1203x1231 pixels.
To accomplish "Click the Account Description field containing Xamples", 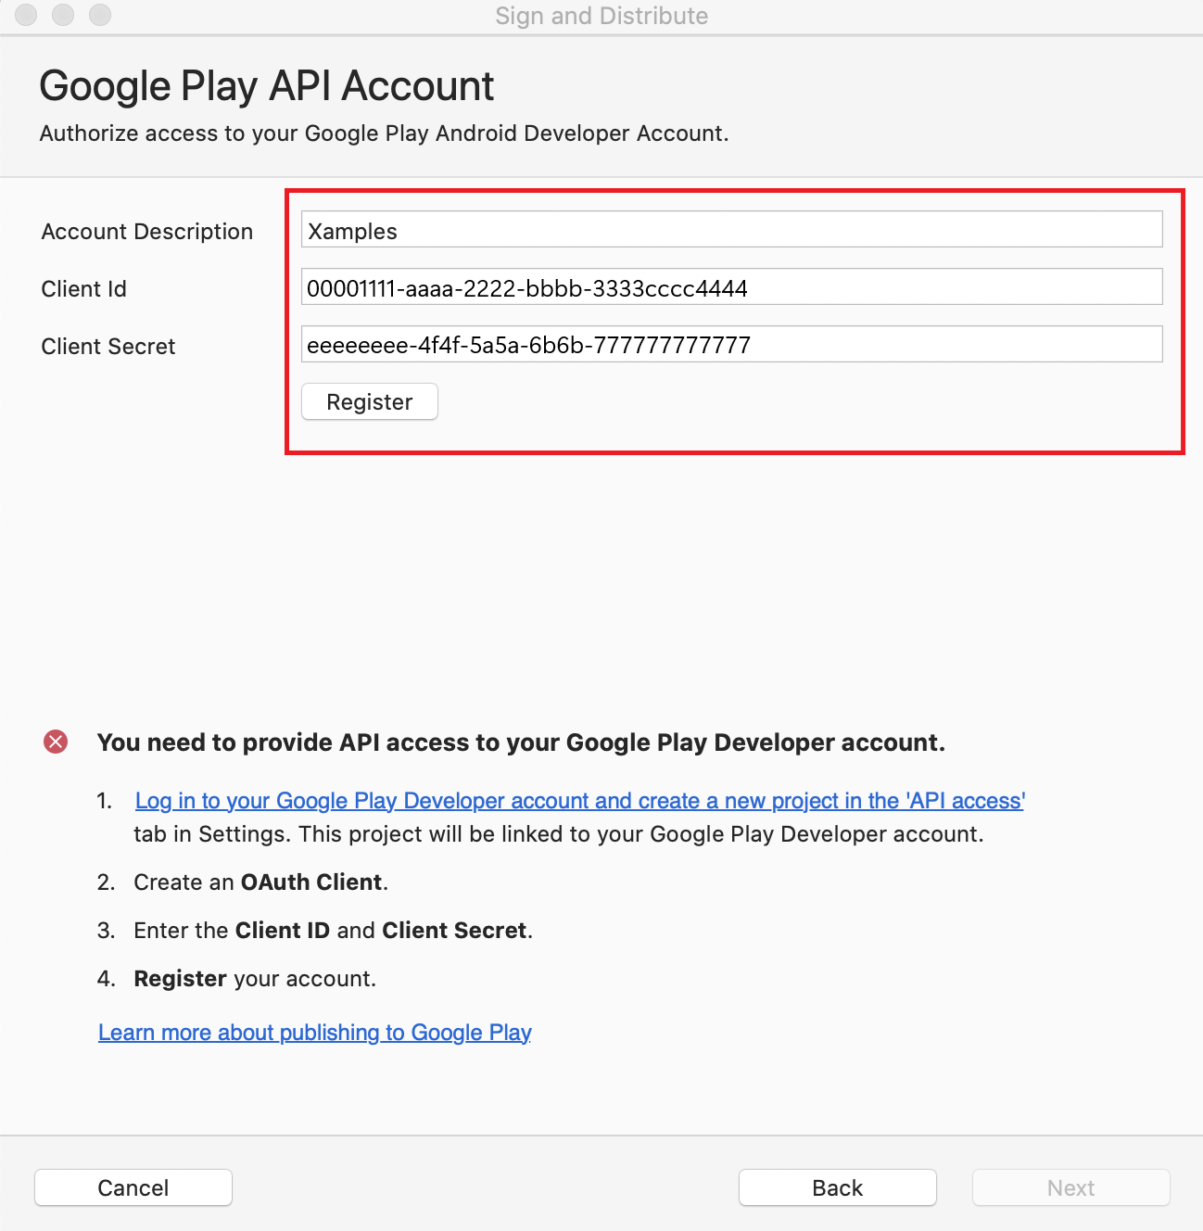I will [730, 230].
